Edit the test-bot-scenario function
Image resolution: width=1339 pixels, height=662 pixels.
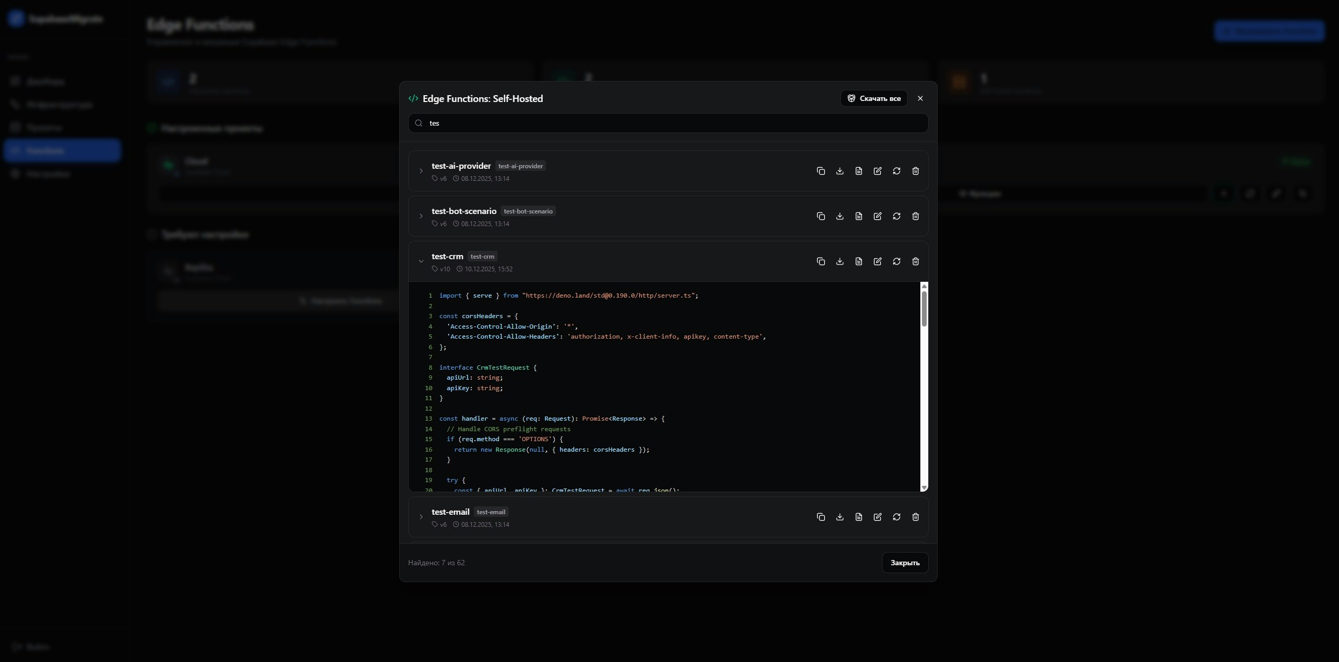tap(877, 216)
